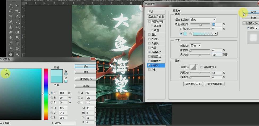Click the out-of-gamut warning triangle
Viewport: 259px width, 126px height.
click(66, 71)
